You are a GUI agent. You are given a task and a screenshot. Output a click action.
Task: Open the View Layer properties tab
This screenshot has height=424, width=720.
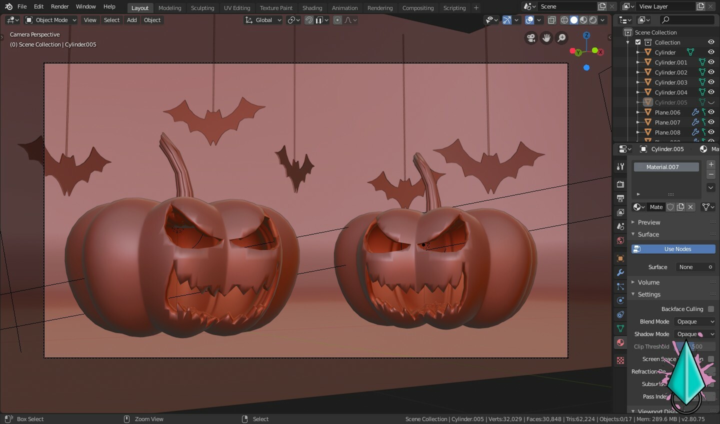pyautogui.click(x=620, y=212)
